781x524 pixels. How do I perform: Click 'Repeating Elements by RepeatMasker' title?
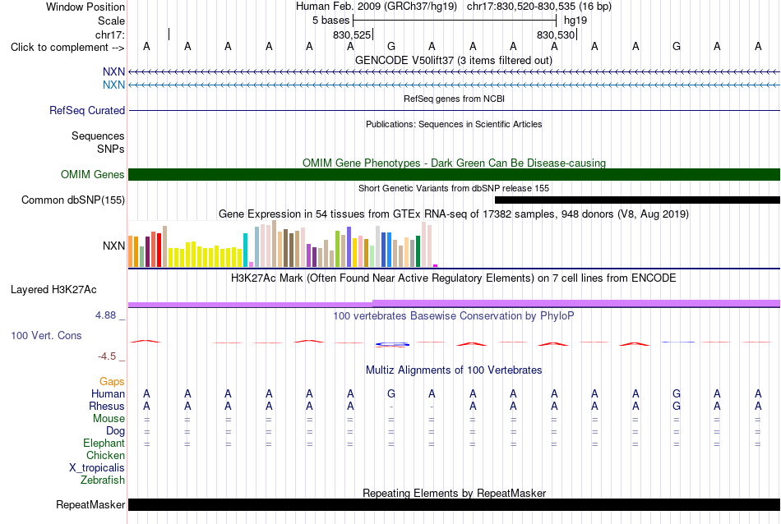454,493
